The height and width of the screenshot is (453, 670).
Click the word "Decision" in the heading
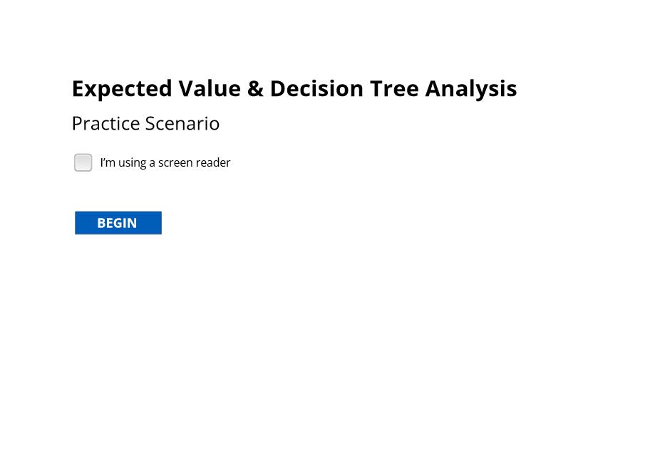316,89
